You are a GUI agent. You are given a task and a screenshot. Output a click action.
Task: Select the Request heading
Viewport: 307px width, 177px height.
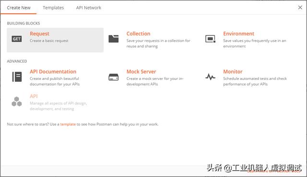[x=39, y=33]
